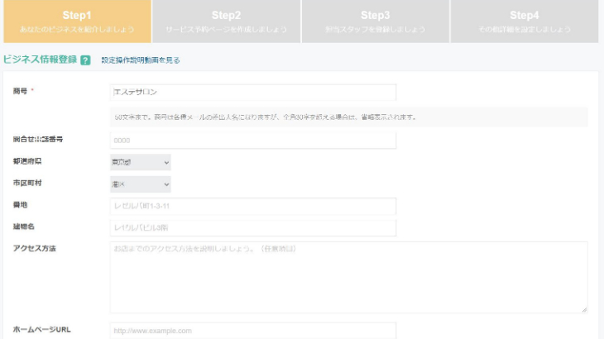Click inside the アクセス方法 text area

tap(348, 277)
